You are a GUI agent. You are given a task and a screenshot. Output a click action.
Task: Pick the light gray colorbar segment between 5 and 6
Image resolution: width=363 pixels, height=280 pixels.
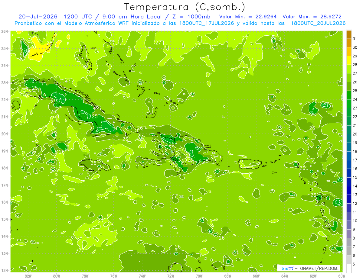[x=349, y=260]
